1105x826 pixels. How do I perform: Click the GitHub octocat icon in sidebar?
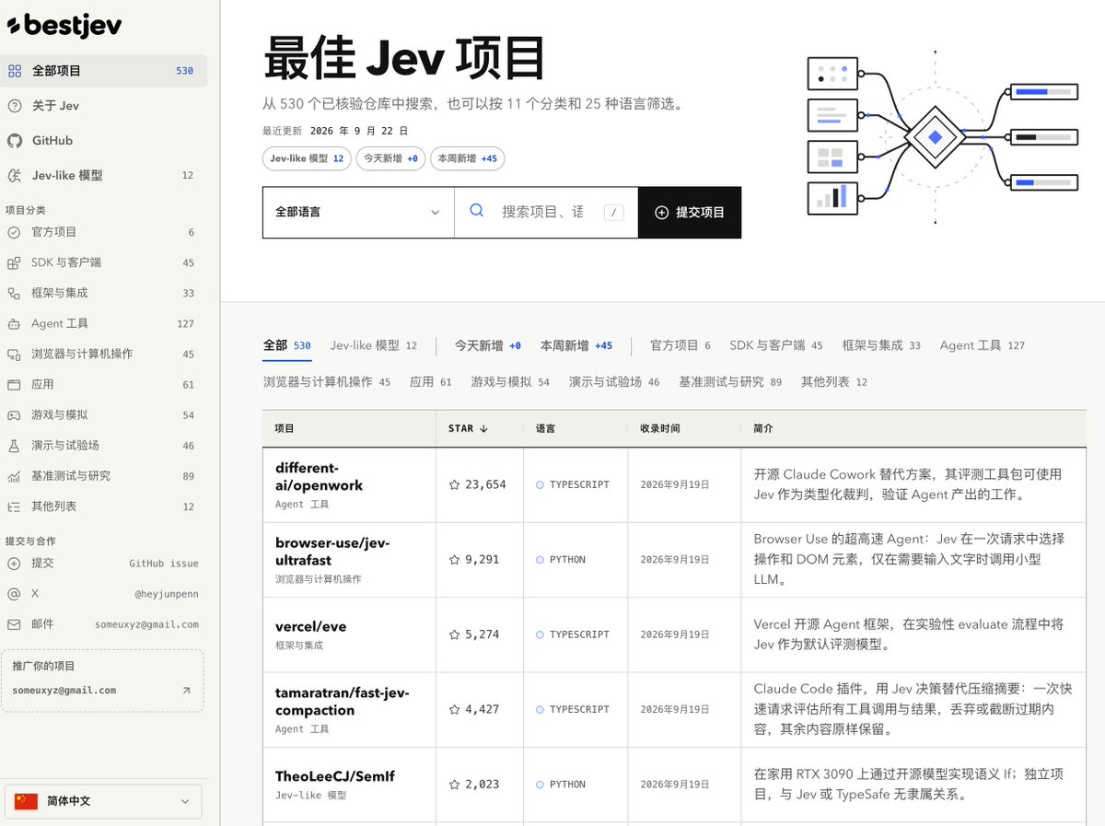(x=14, y=141)
